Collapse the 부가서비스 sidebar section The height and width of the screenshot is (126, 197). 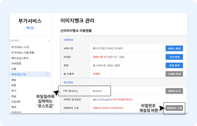tap(49, 41)
